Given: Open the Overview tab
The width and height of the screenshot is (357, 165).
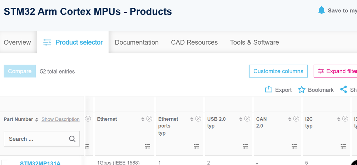Looking at the screenshot, I should click(17, 42).
